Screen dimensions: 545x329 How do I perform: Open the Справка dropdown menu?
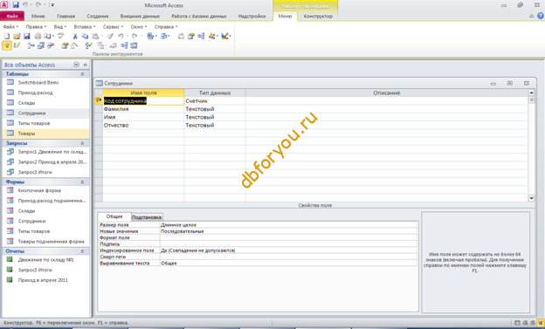[x=166, y=27]
